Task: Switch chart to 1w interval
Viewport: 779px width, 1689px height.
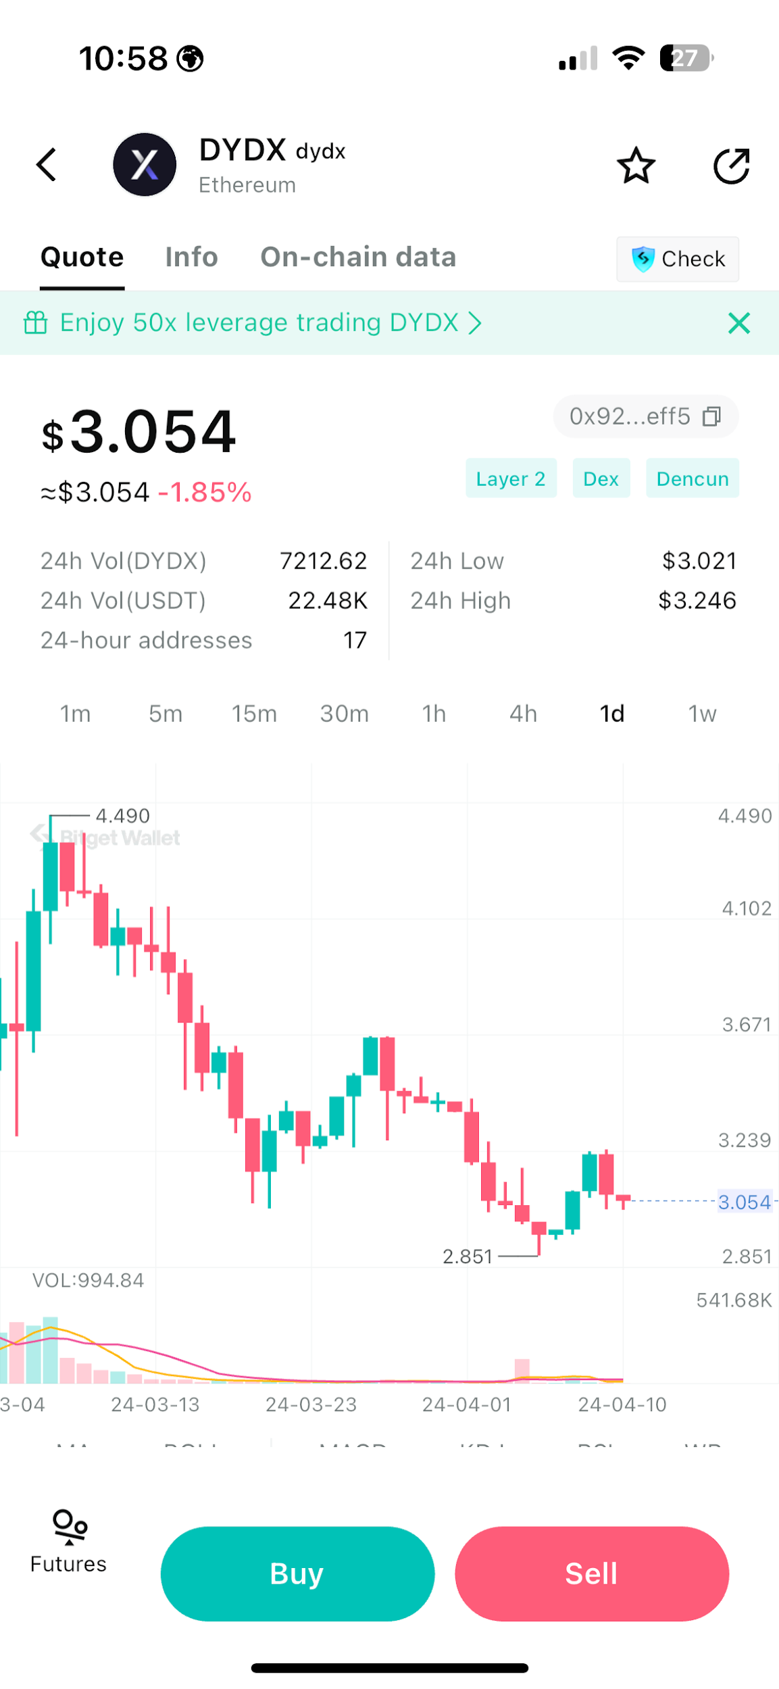Action: click(x=702, y=714)
